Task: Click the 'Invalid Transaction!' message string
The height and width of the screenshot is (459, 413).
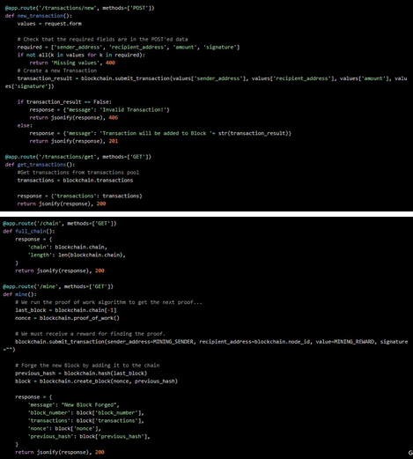Action: click(x=134, y=110)
